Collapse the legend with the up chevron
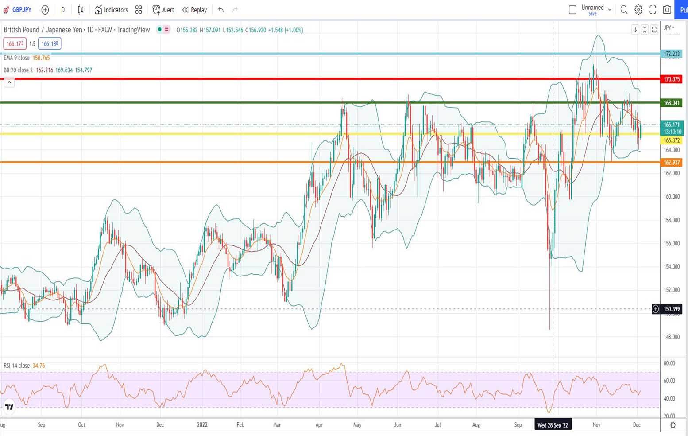 [9, 82]
